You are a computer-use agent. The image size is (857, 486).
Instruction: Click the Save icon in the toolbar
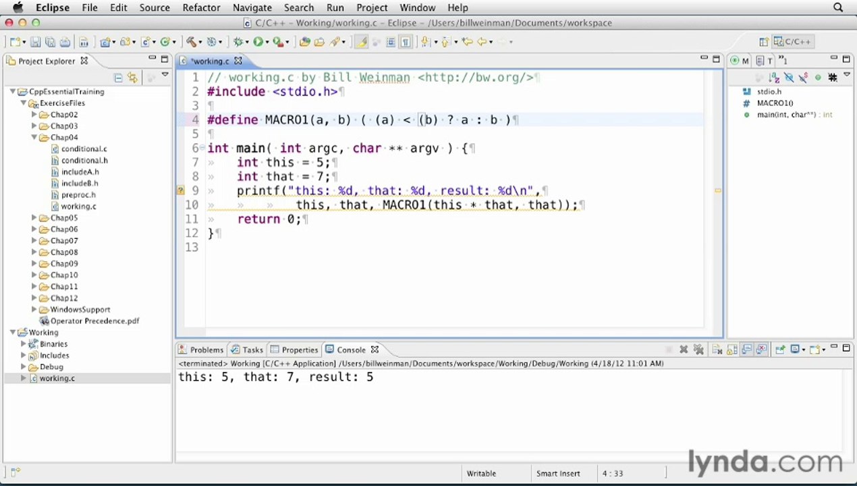coord(36,42)
